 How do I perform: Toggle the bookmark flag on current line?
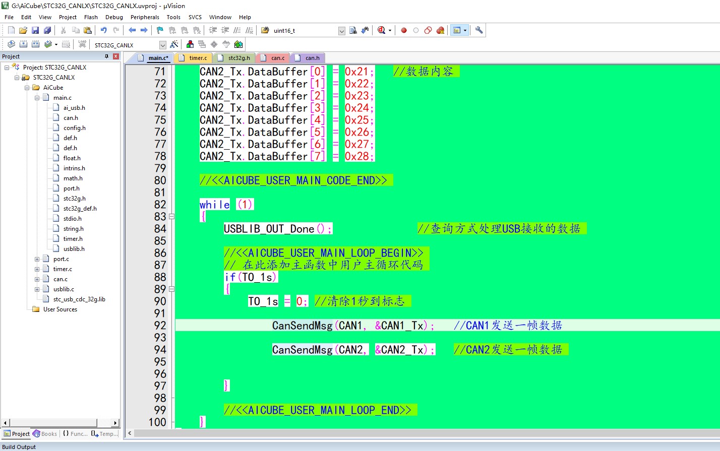pyautogui.click(x=160, y=30)
